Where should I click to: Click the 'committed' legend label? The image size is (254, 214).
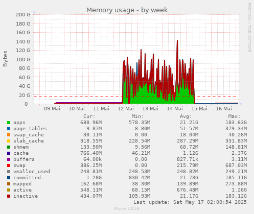pos(27,178)
